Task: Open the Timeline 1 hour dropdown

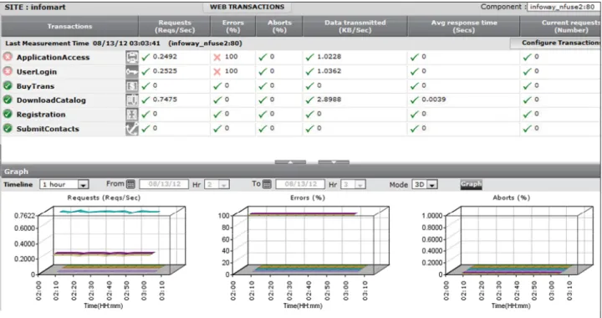Action: click(64, 184)
